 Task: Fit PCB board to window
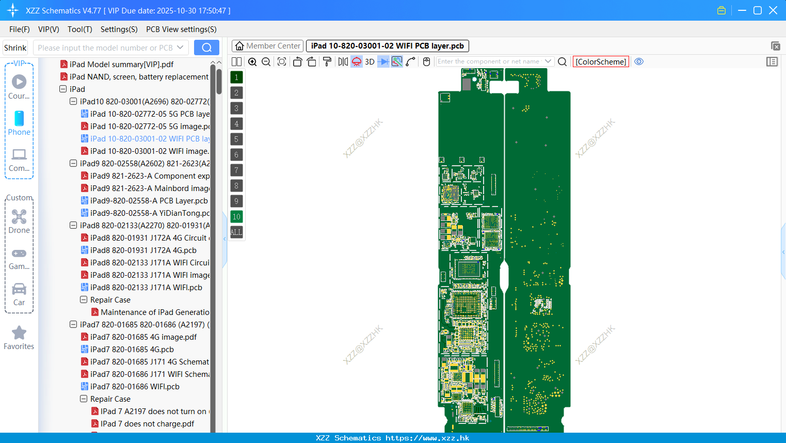pos(282,61)
